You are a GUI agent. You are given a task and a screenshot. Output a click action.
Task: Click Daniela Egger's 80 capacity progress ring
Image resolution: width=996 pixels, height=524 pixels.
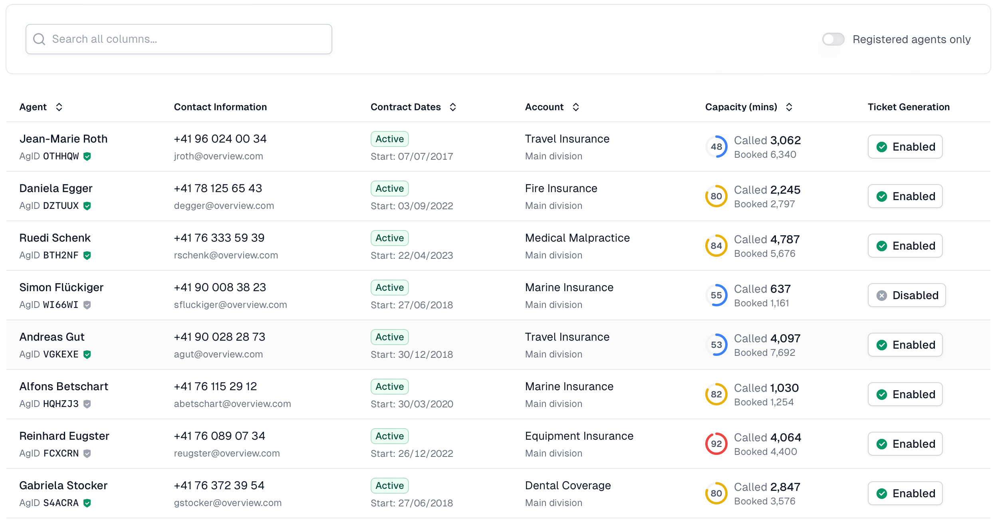tap(716, 196)
